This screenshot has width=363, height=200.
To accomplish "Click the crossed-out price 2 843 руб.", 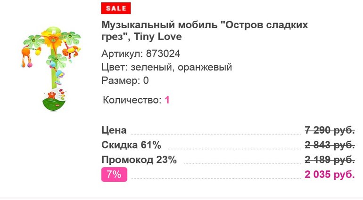I will 330,144.
